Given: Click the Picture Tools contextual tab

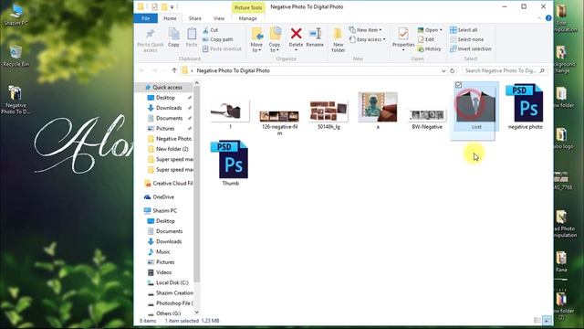Looking at the screenshot, I should click(x=247, y=7).
